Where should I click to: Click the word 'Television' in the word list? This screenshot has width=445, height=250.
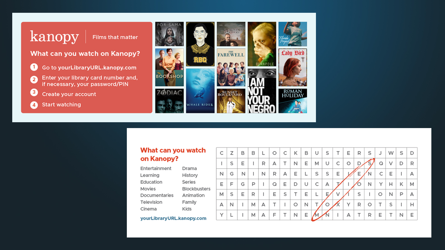(151, 202)
